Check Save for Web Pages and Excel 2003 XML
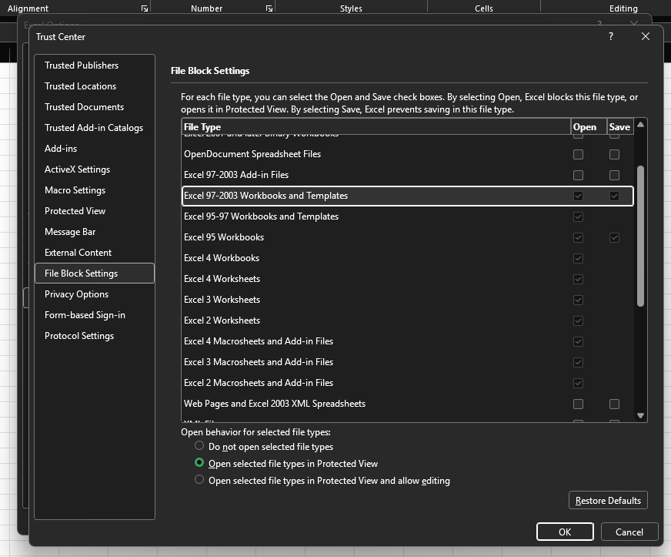The image size is (671, 557). (x=614, y=404)
